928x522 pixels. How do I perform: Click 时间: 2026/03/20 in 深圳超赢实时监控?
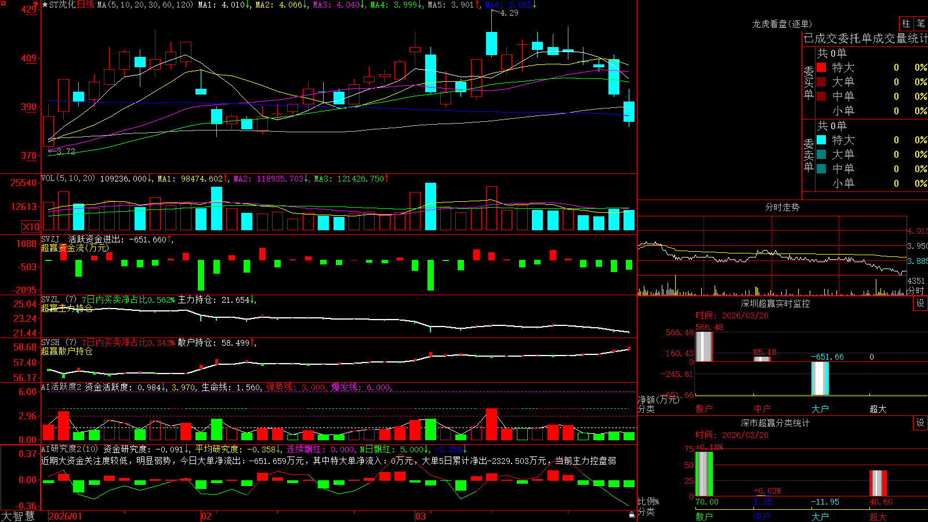tap(732, 316)
